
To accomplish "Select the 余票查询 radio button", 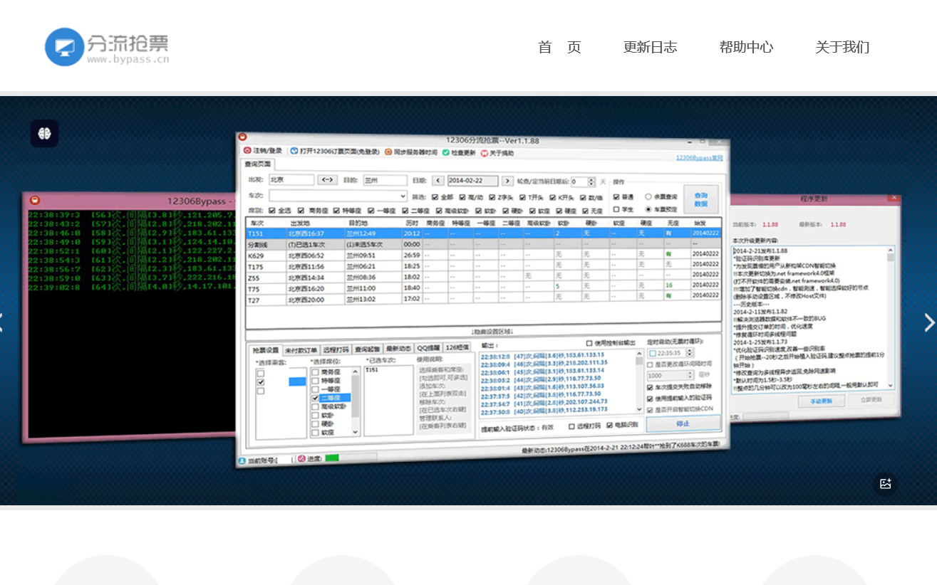I will pos(648,196).
